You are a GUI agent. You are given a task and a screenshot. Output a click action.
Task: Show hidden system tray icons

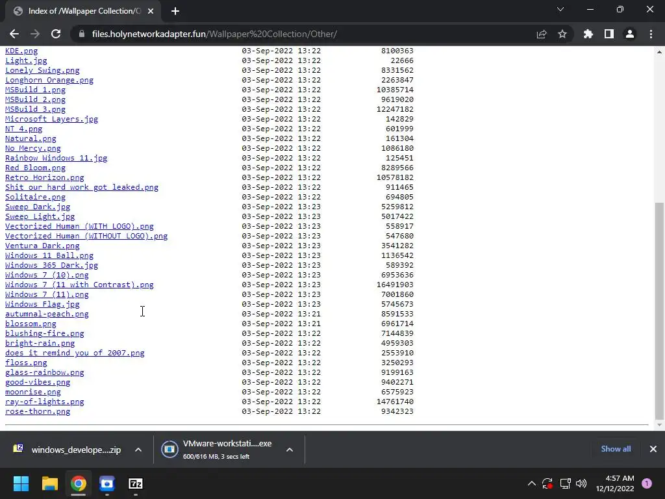531,483
